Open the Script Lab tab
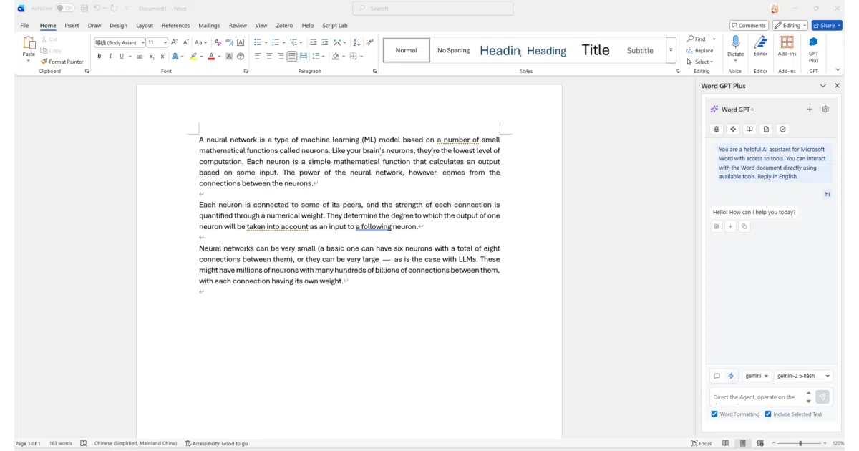The width and height of the screenshot is (859, 451). click(335, 26)
